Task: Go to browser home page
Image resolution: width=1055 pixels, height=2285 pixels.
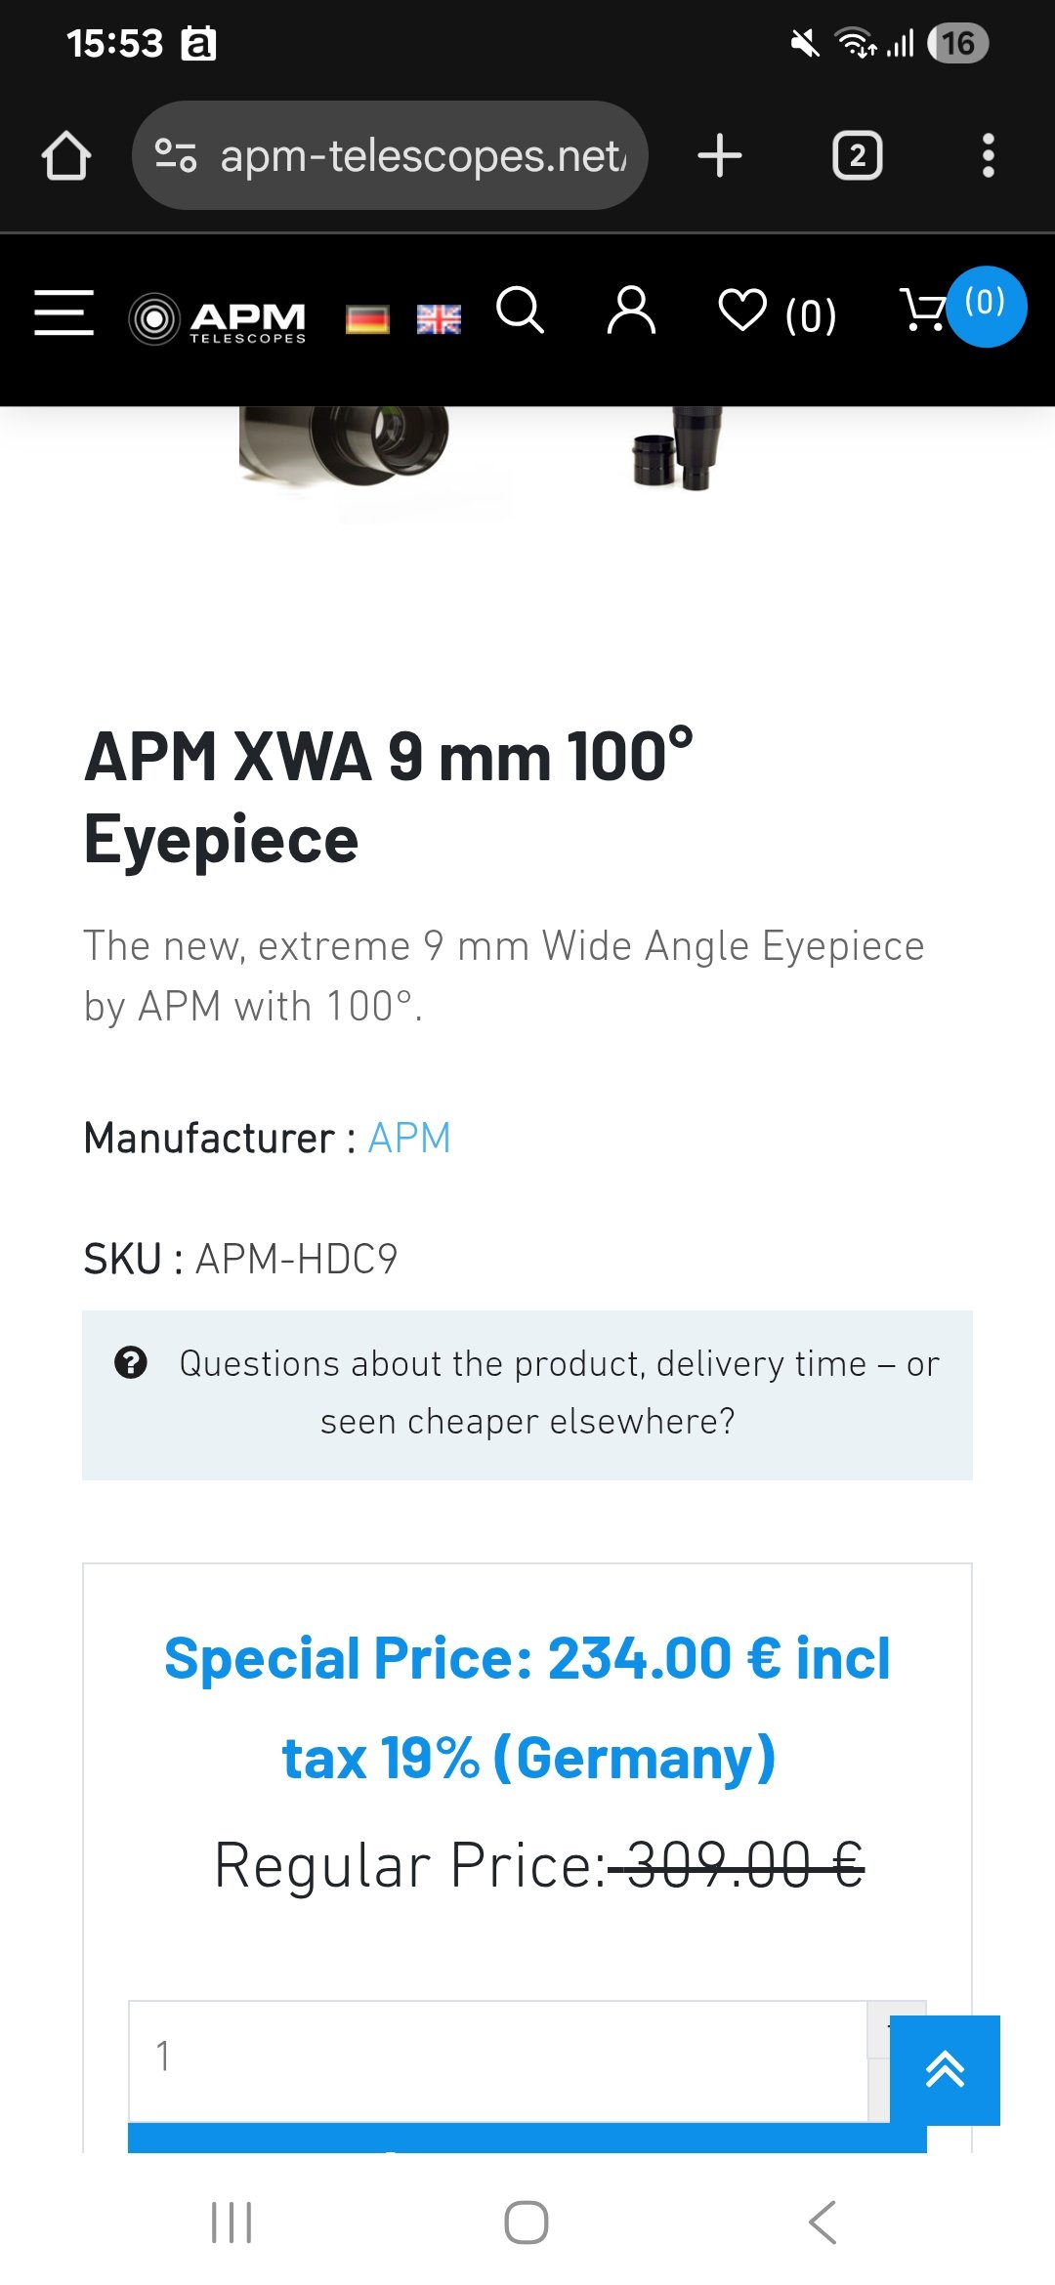Action: point(66,156)
